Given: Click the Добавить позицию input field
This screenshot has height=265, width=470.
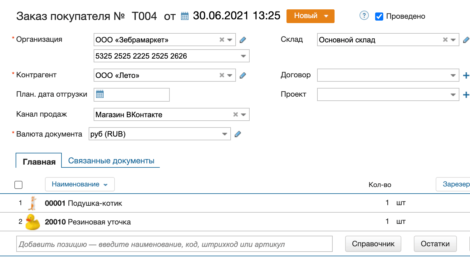Looking at the screenshot, I should click(174, 244).
